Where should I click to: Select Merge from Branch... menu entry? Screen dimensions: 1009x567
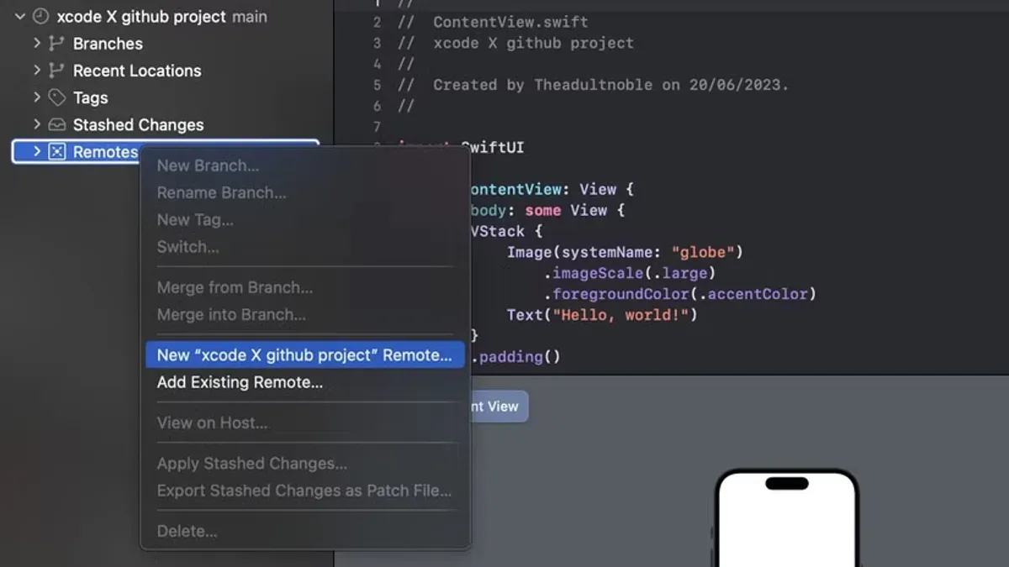pos(304,287)
